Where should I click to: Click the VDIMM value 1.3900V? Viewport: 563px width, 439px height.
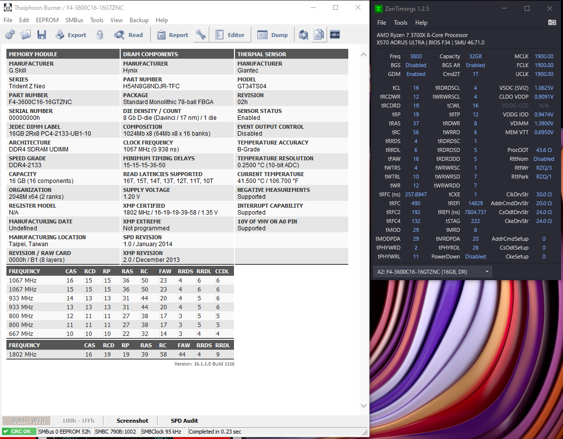pos(544,123)
